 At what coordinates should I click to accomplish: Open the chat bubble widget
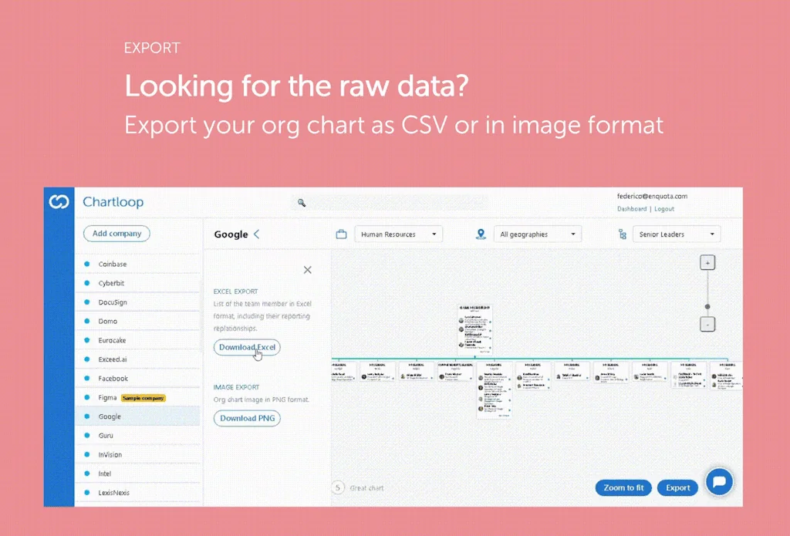(x=719, y=481)
